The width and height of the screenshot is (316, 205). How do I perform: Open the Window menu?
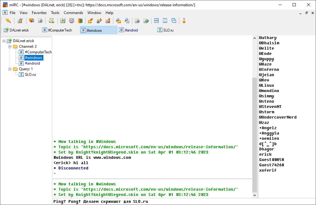pyautogui.click(x=94, y=13)
